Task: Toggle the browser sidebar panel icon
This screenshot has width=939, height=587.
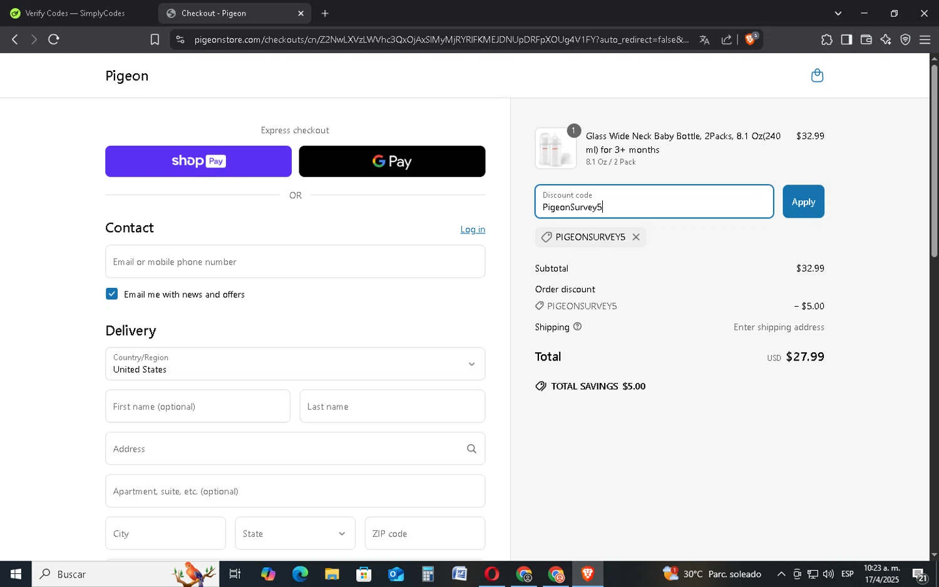Action: (846, 39)
